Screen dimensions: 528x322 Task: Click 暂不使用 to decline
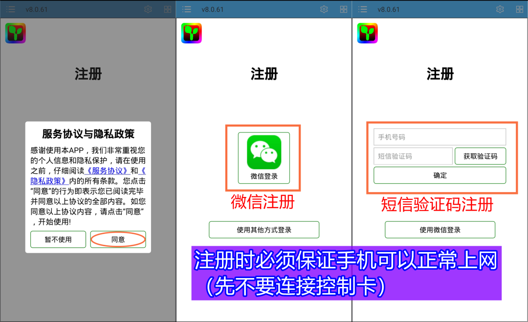58,239
